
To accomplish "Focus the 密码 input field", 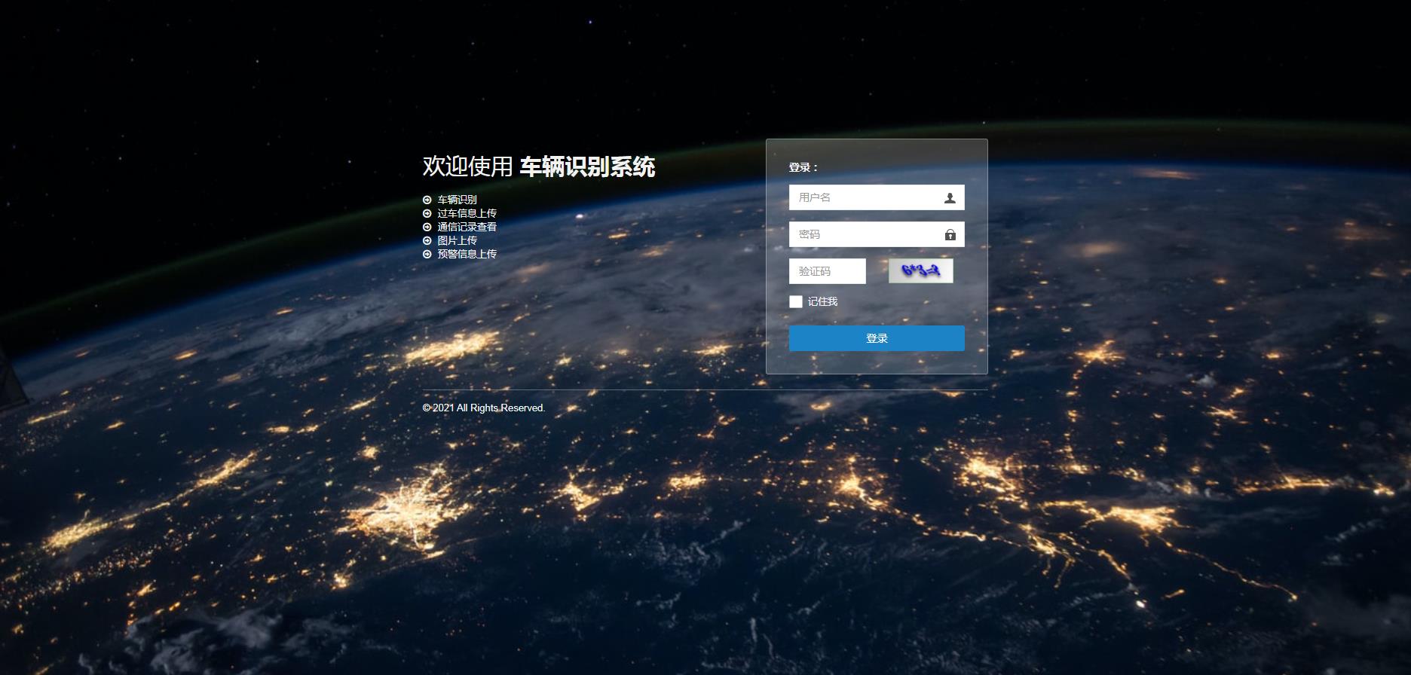I will click(863, 234).
